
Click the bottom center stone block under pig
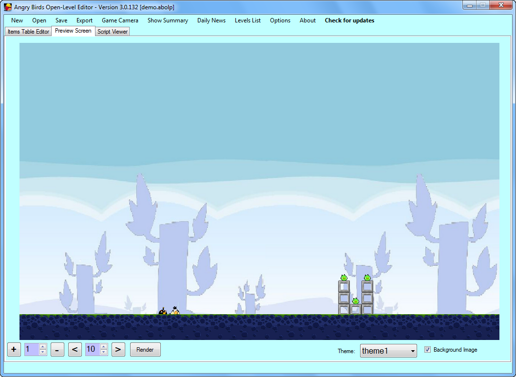coord(355,310)
